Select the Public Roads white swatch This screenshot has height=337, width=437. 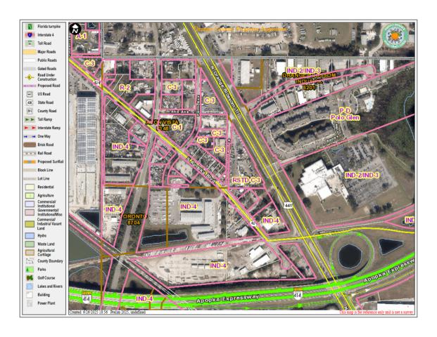30,60
